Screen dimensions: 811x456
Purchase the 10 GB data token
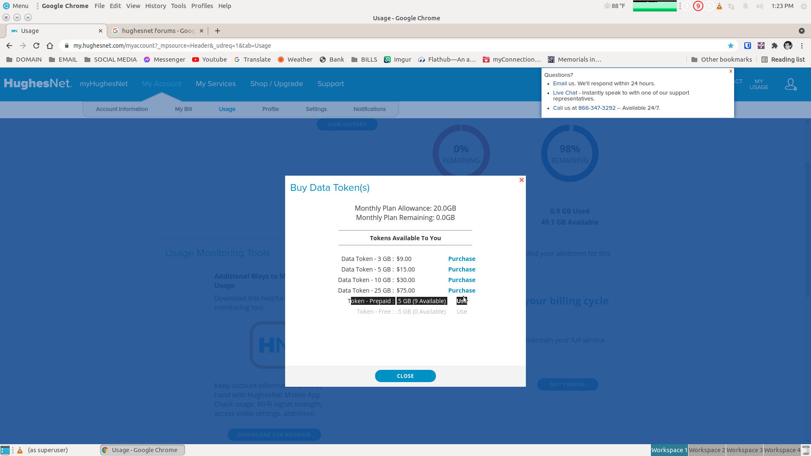[x=462, y=280]
